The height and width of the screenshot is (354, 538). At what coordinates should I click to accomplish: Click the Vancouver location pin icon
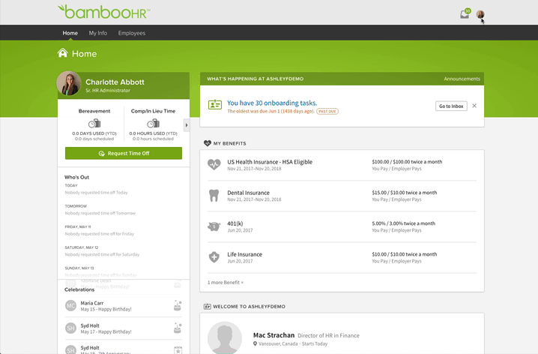point(255,343)
